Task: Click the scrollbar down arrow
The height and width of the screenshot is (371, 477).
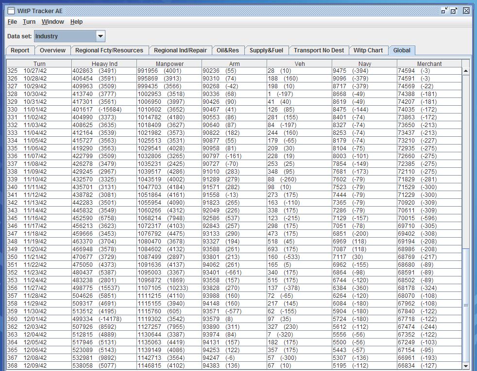Action: 466,366
